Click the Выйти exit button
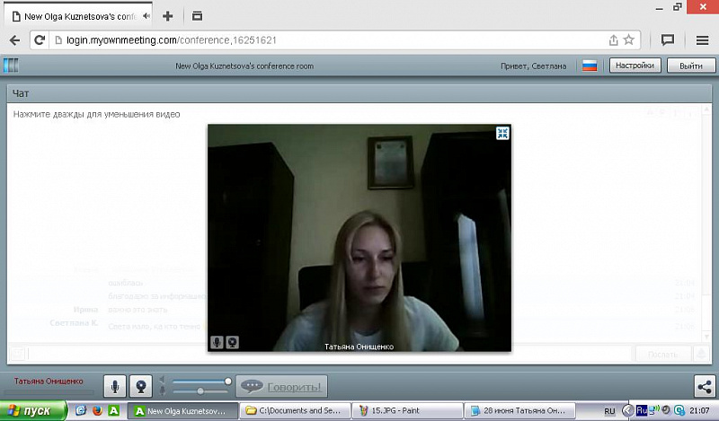Viewport: 719px width, 421px height. (x=690, y=66)
